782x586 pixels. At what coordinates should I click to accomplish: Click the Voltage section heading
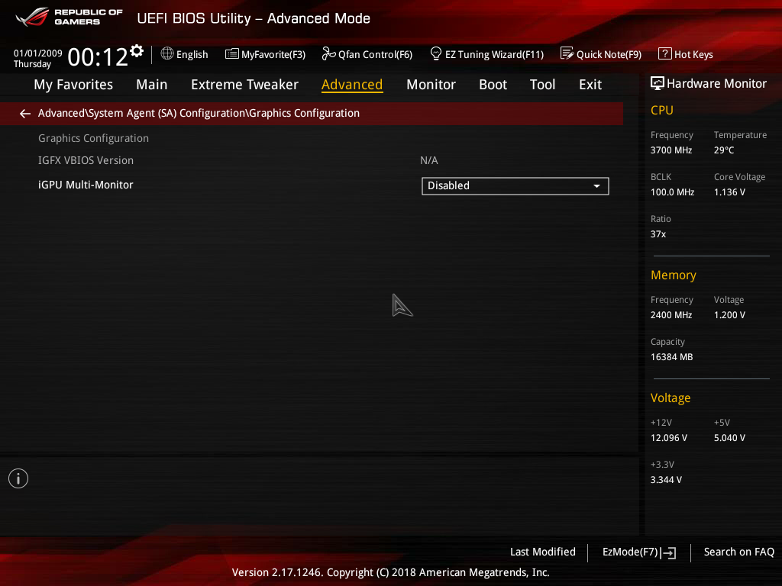[671, 398]
